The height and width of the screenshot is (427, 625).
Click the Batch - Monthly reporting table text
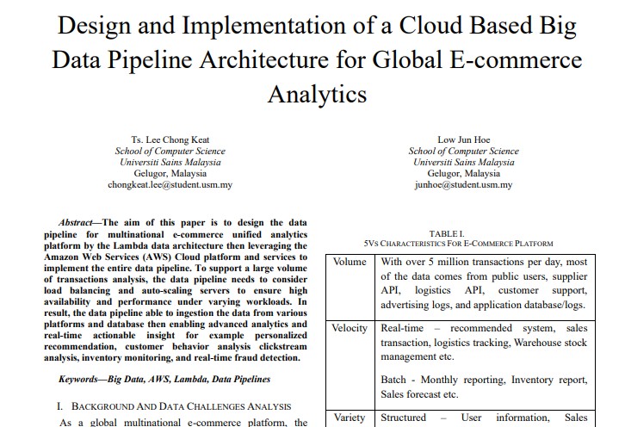484,387
